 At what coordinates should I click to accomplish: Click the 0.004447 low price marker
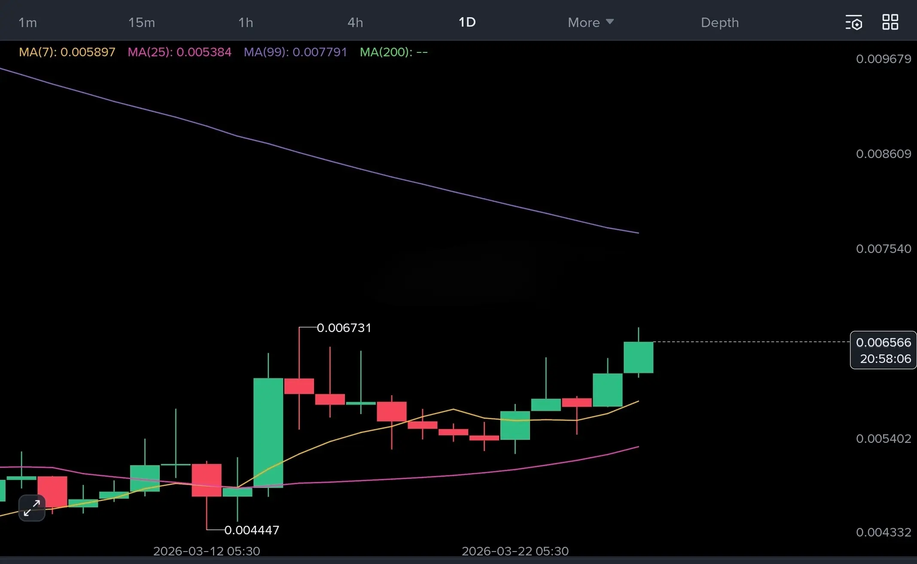252,530
